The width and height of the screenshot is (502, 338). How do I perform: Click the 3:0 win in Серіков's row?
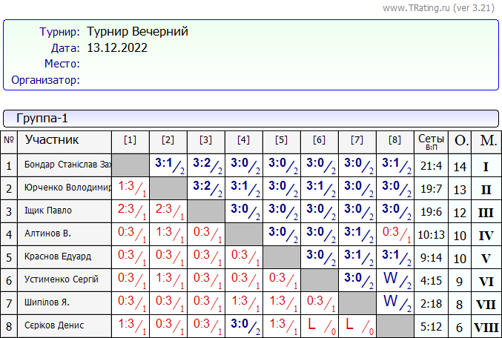point(243,325)
